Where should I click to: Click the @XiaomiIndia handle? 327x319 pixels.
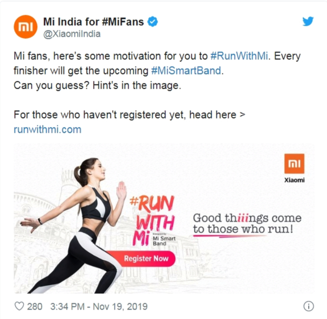point(71,34)
